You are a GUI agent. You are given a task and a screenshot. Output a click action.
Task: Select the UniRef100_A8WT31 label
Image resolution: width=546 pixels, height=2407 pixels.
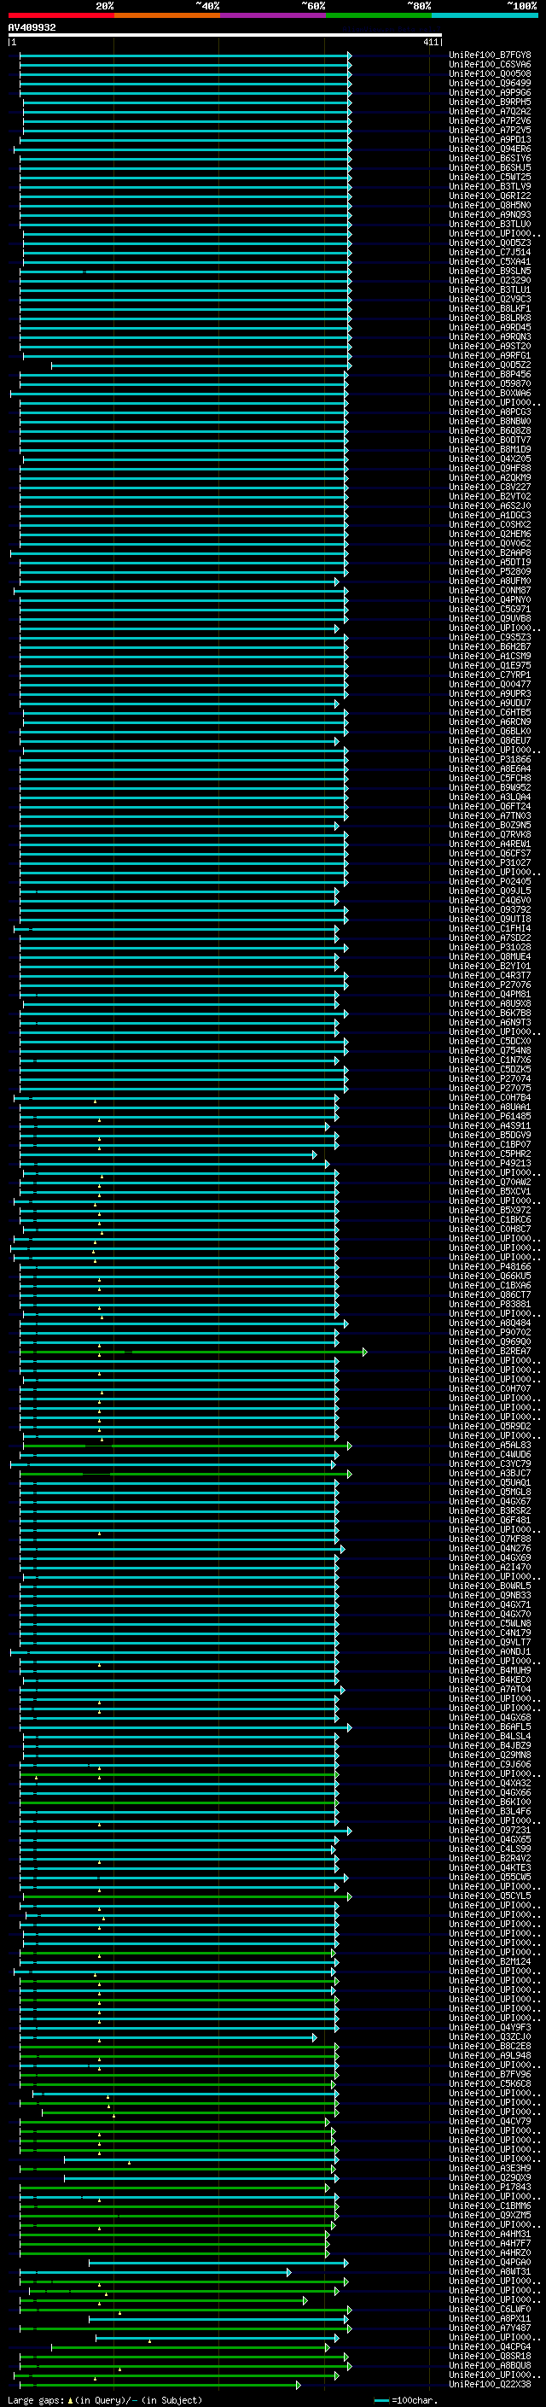click(x=490, y=2271)
